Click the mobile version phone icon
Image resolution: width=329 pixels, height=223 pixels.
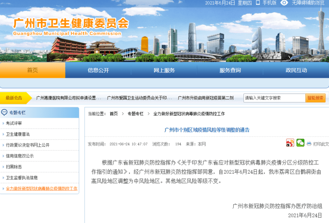pyautogui.click(x=258, y=3)
